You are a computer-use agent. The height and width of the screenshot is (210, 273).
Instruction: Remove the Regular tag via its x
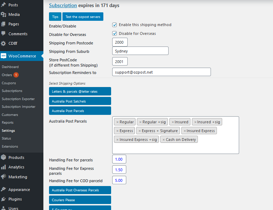point(117,122)
